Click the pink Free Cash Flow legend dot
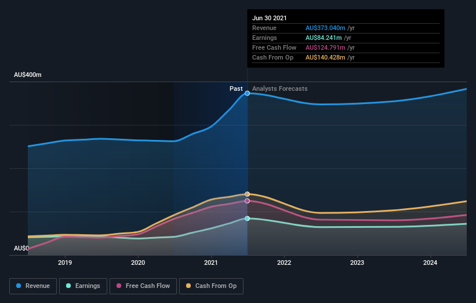 point(119,286)
